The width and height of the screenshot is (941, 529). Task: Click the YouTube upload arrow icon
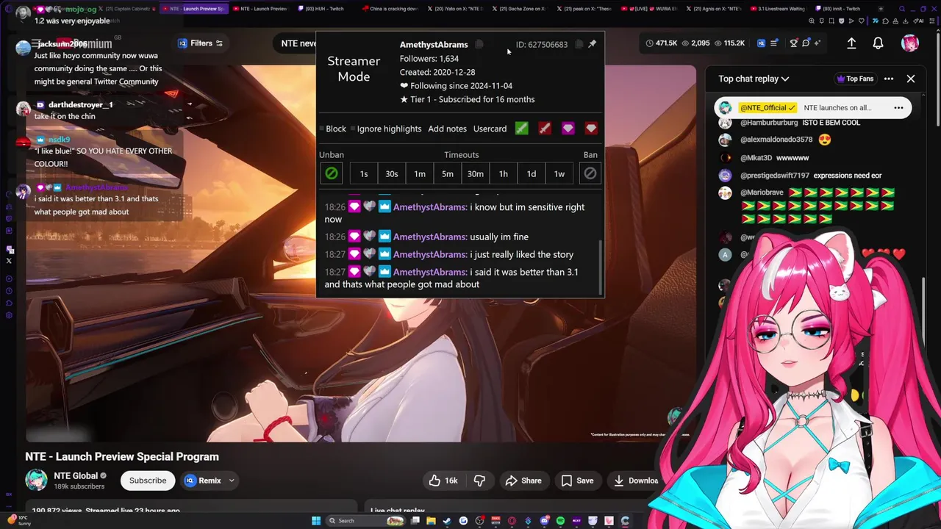click(851, 43)
